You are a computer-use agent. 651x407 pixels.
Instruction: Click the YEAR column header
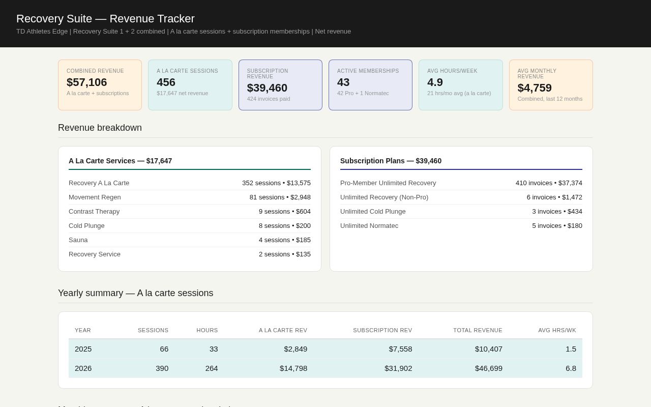pos(83,330)
